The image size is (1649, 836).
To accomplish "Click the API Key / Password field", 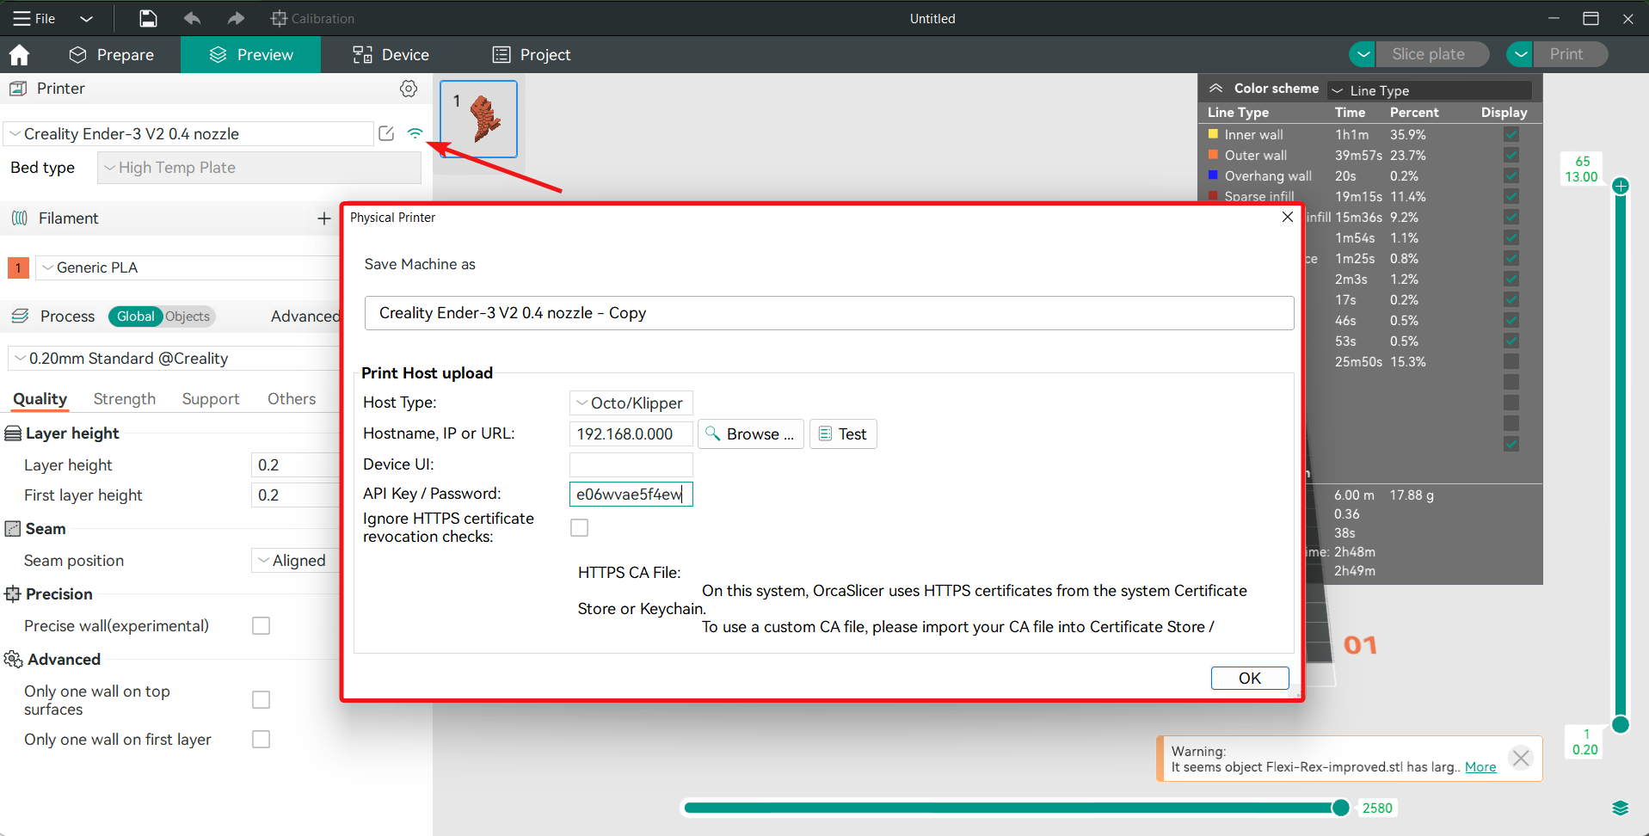I will point(631,495).
